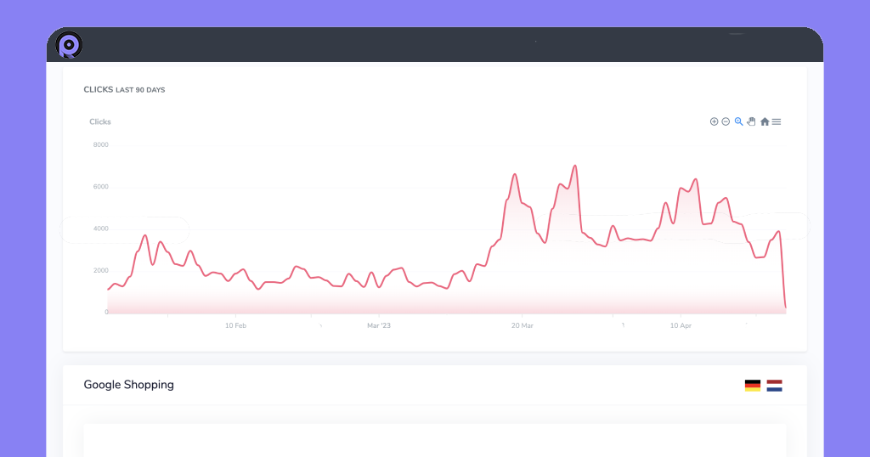Select the 20 Mar x-axis marker
This screenshot has width=870, height=457.
[523, 325]
